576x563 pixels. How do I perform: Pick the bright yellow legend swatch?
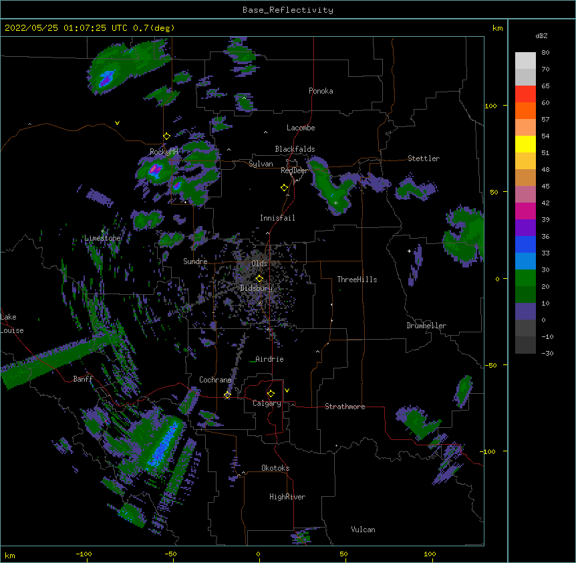[525, 144]
